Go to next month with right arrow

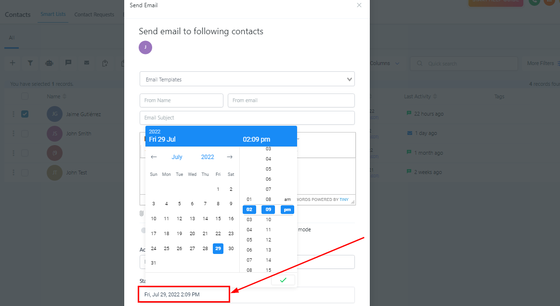230,157
